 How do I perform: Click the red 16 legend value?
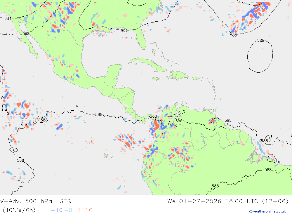(x=89, y=210)
